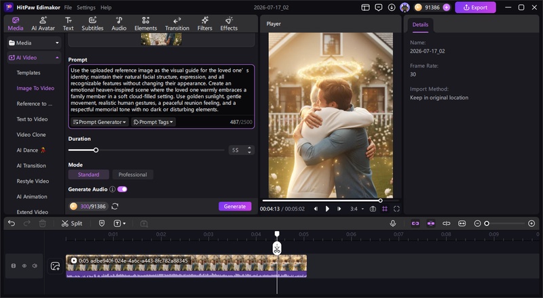Select AI Transition in sidebar

[31, 166]
